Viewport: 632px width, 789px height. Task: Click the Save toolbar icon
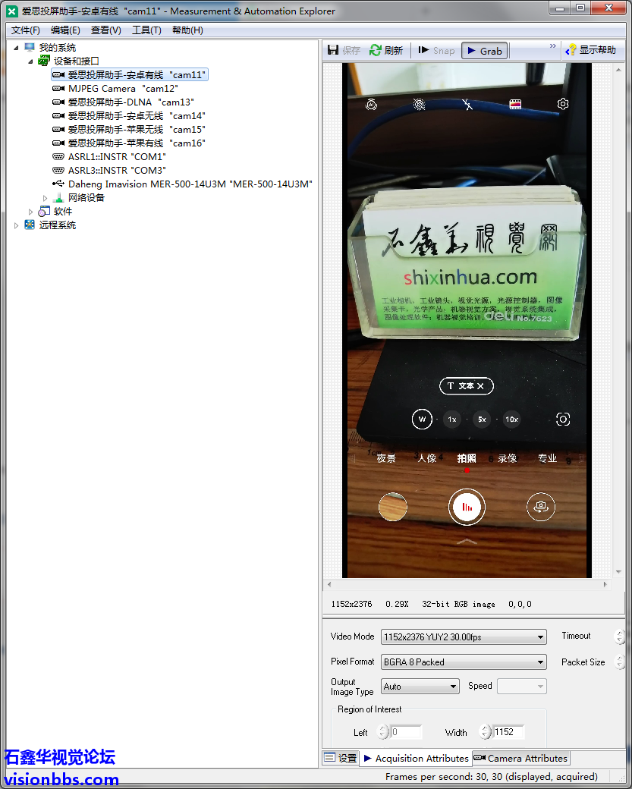344,51
